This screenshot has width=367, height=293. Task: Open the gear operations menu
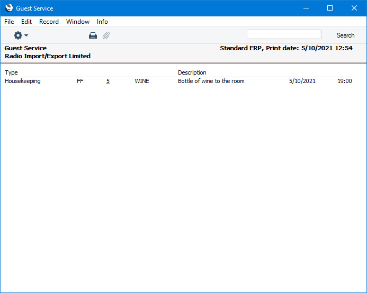(x=21, y=35)
